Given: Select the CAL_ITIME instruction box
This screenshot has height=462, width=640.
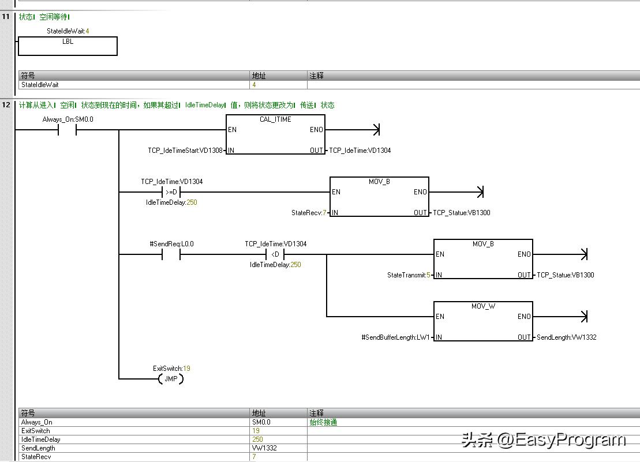Looking at the screenshot, I should pos(275,134).
